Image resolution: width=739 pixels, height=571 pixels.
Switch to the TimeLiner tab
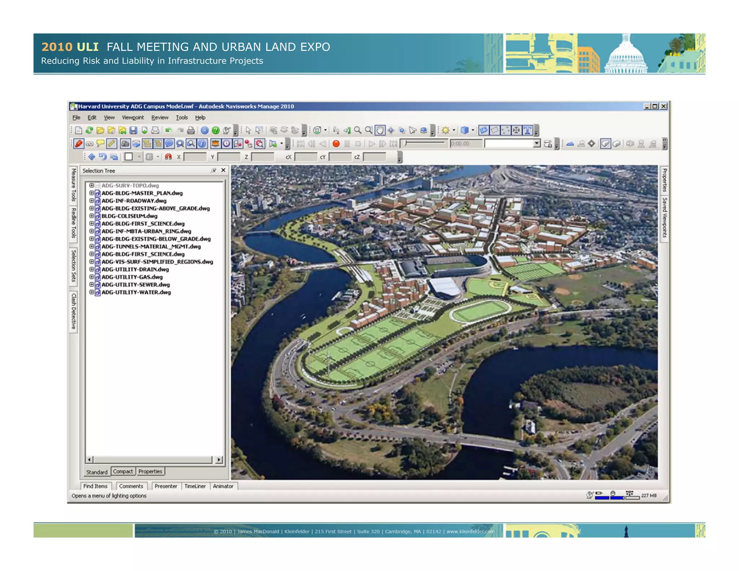(x=195, y=486)
